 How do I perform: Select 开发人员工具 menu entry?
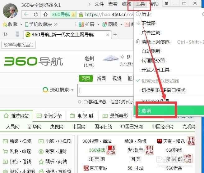155,70
